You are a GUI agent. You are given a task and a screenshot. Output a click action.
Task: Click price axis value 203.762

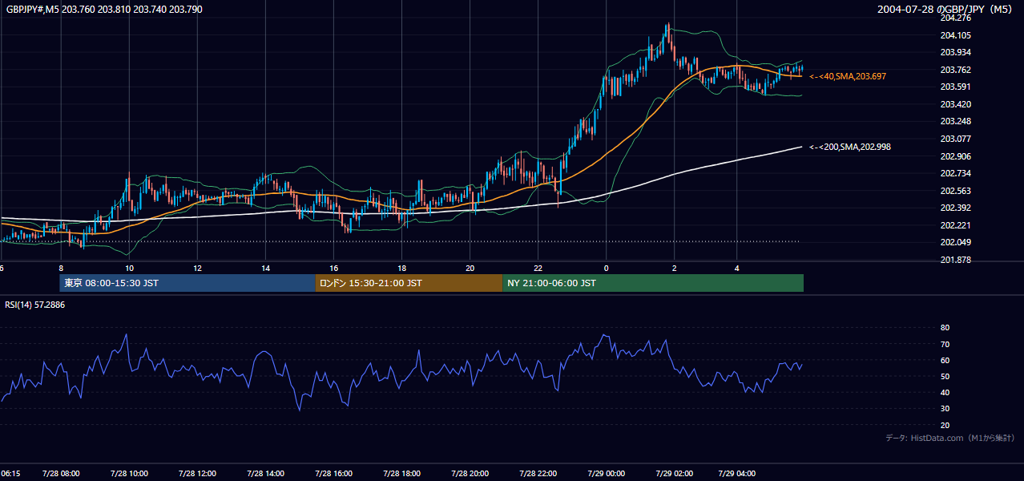pyautogui.click(x=955, y=70)
